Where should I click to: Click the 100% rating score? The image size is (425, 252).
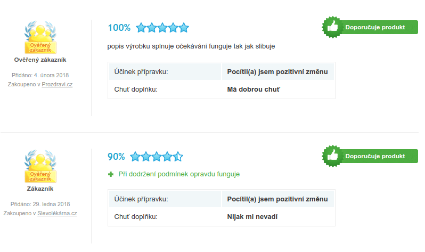point(119,28)
